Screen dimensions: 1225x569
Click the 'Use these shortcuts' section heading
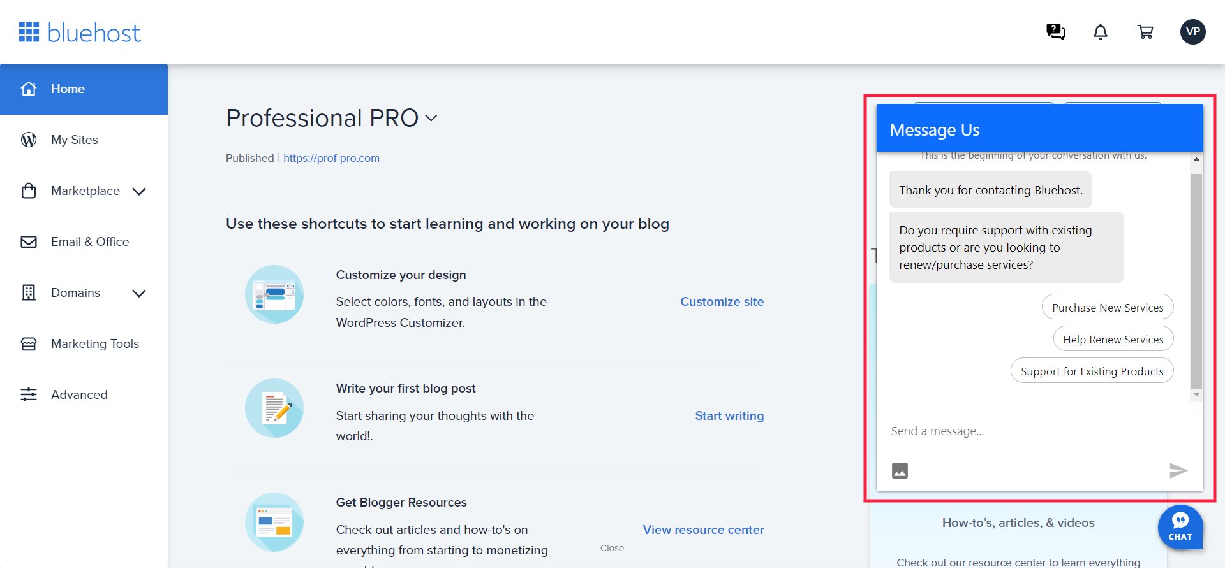447,224
